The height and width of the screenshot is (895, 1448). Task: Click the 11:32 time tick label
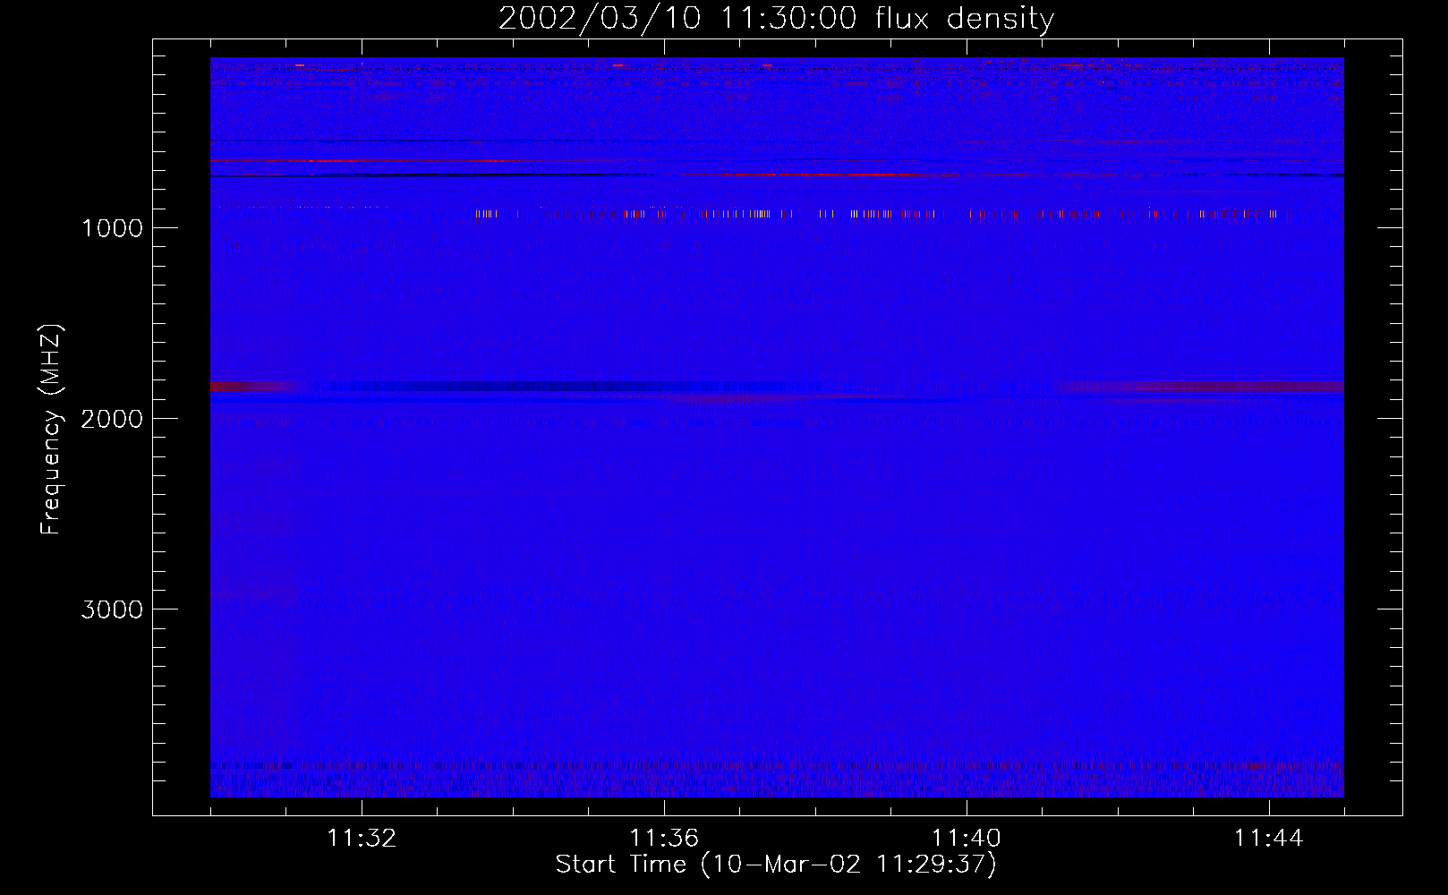362,839
